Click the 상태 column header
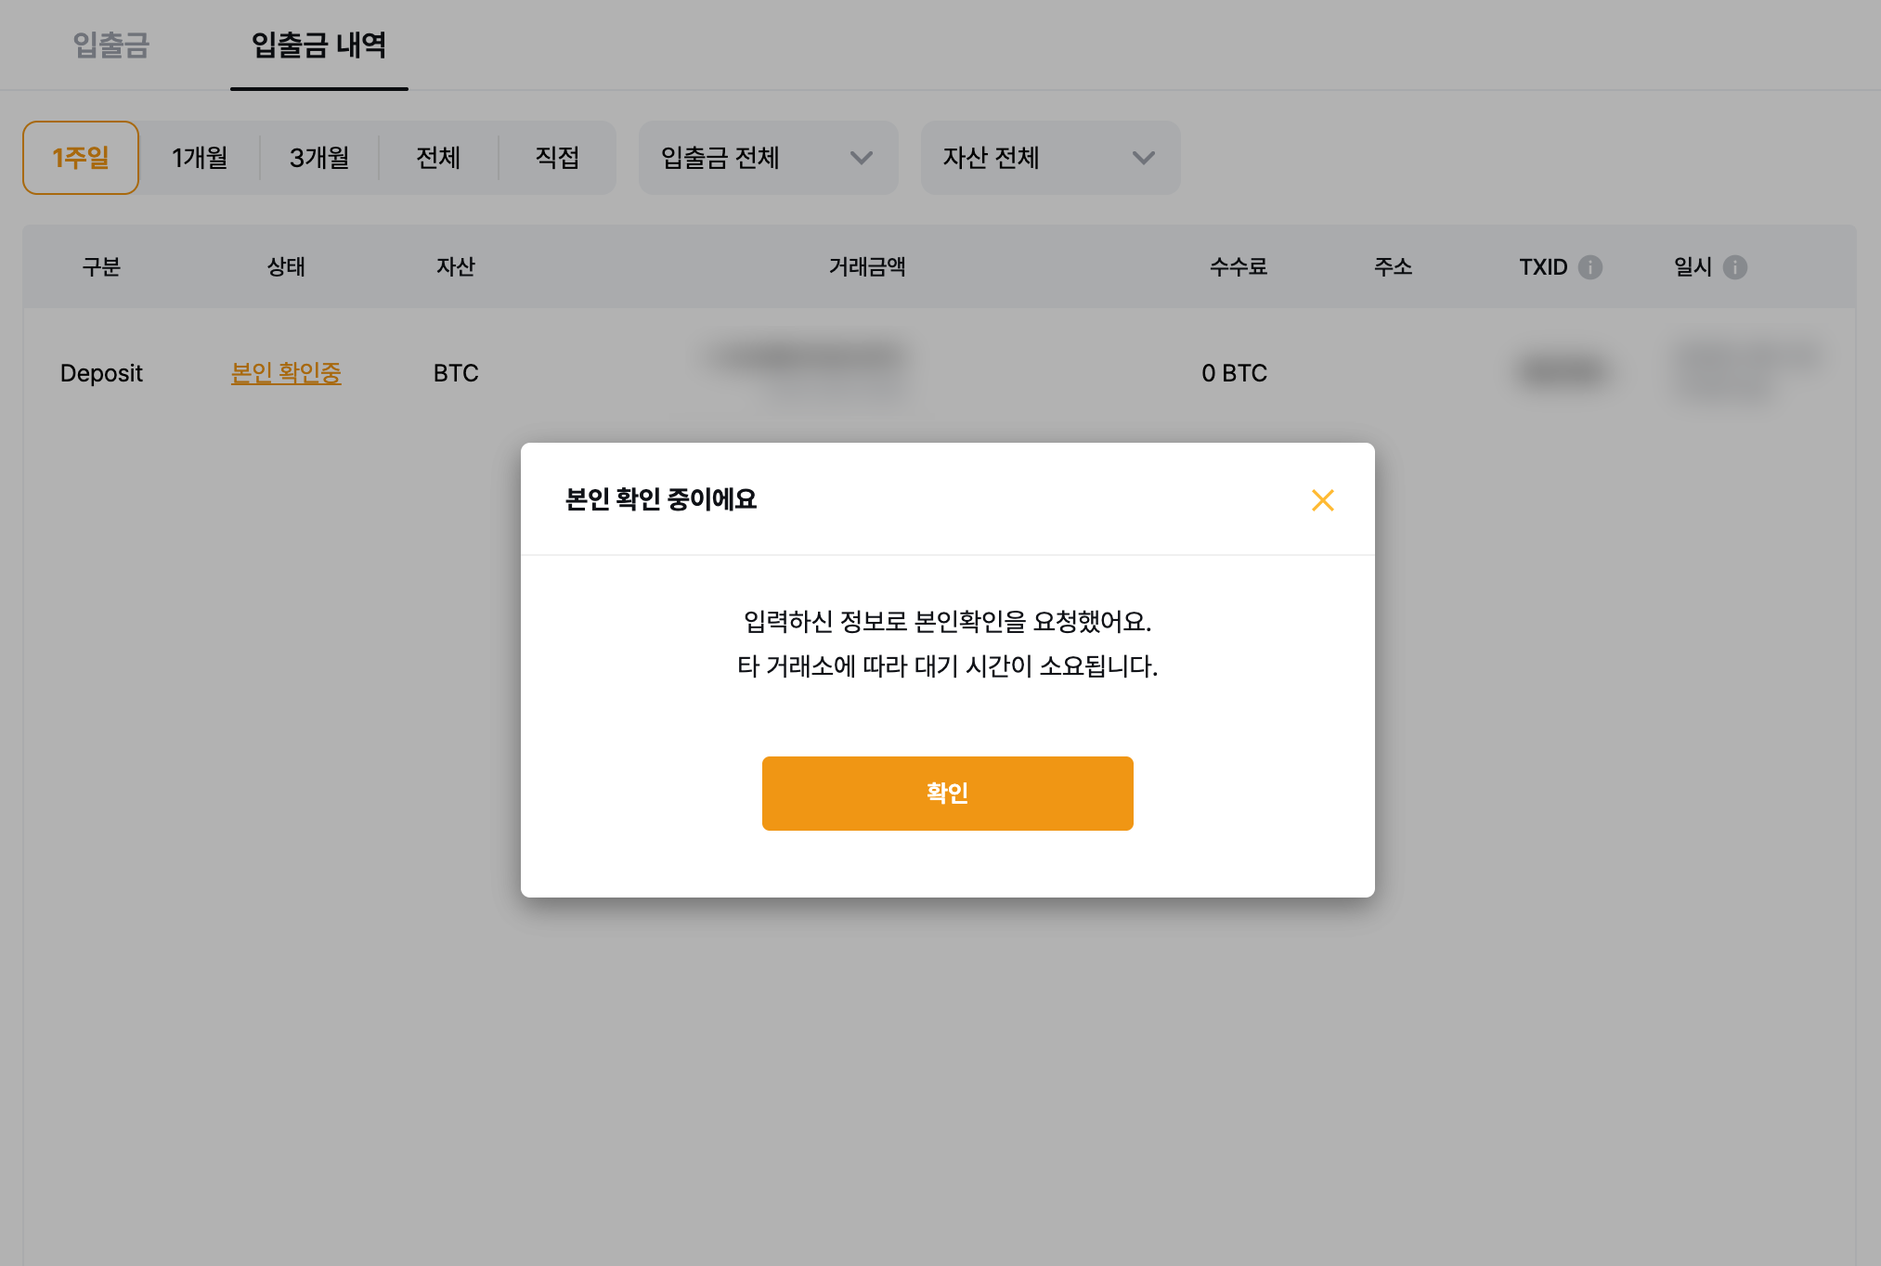The width and height of the screenshot is (1881, 1266). click(x=286, y=267)
